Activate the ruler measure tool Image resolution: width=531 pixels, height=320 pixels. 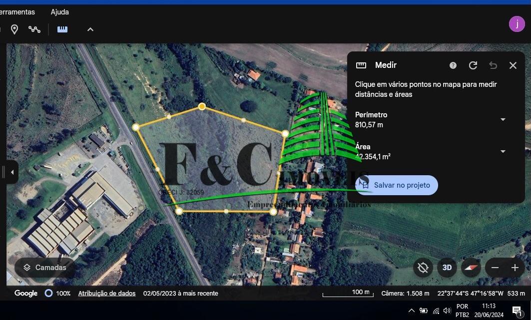[62, 29]
